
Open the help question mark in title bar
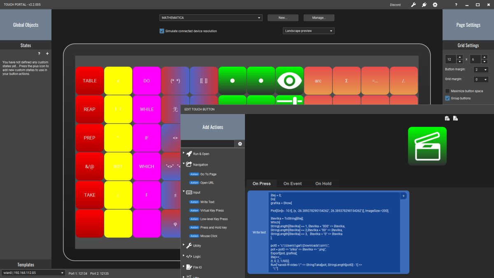tap(456, 5)
